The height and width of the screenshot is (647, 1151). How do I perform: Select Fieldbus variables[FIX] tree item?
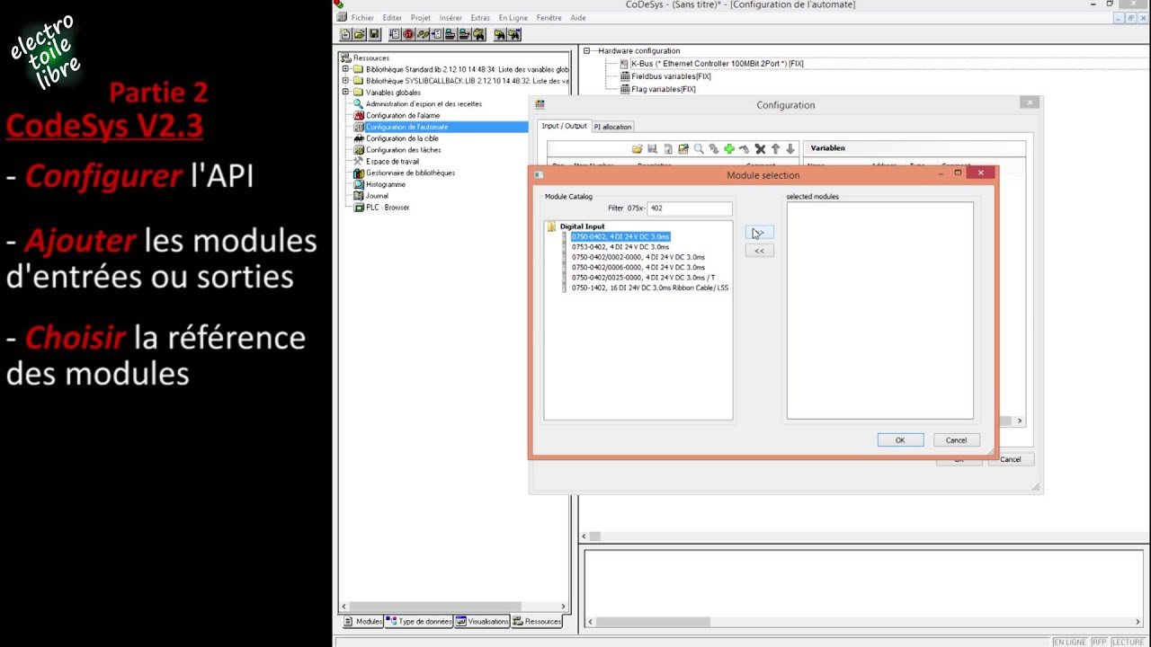[670, 76]
